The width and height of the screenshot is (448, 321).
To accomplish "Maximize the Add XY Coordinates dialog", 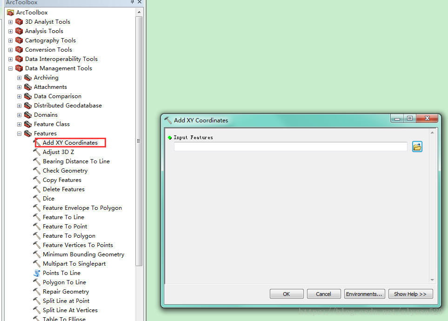I will [410, 118].
